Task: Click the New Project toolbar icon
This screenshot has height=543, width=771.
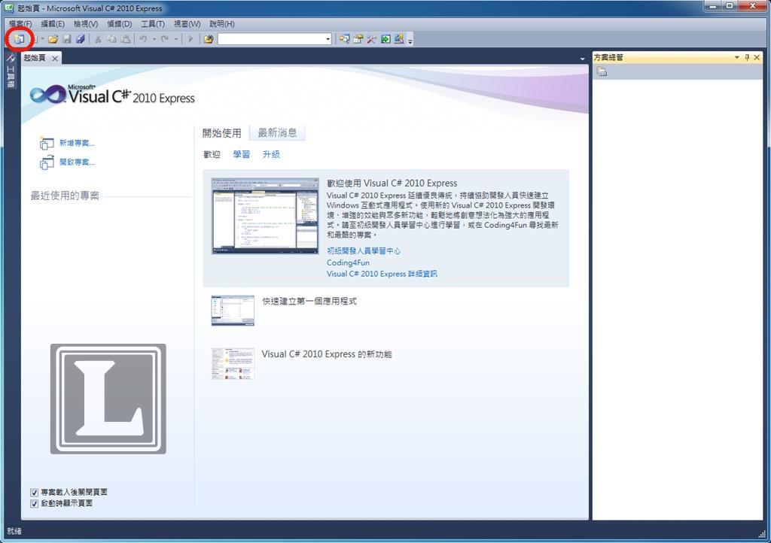Action: [x=19, y=39]
